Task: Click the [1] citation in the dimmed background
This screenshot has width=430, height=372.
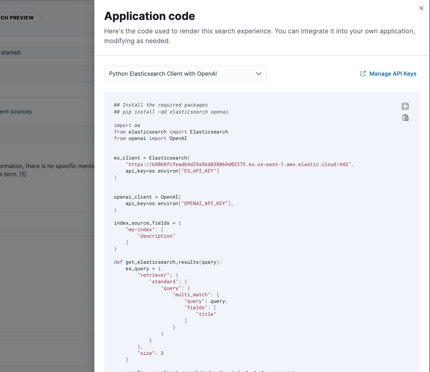Action: coord(23,174)
